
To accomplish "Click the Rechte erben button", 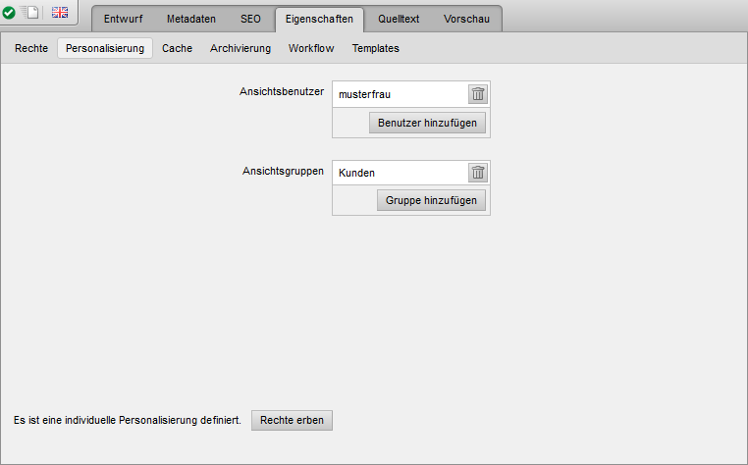I will coord(292,420).
